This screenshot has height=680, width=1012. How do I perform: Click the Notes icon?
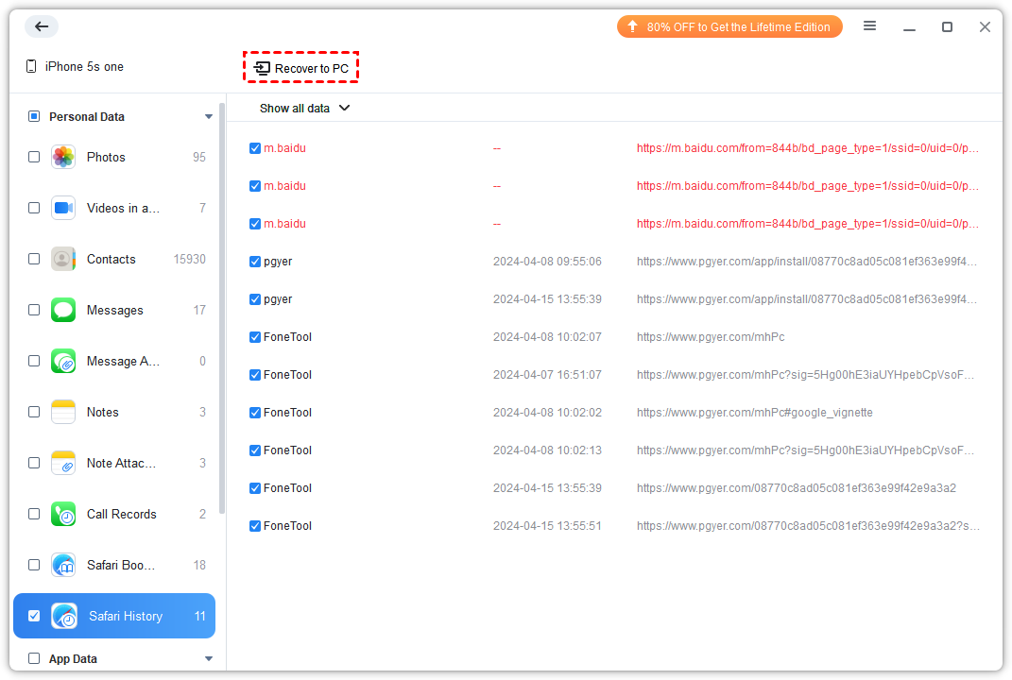(x=63, y=413)
